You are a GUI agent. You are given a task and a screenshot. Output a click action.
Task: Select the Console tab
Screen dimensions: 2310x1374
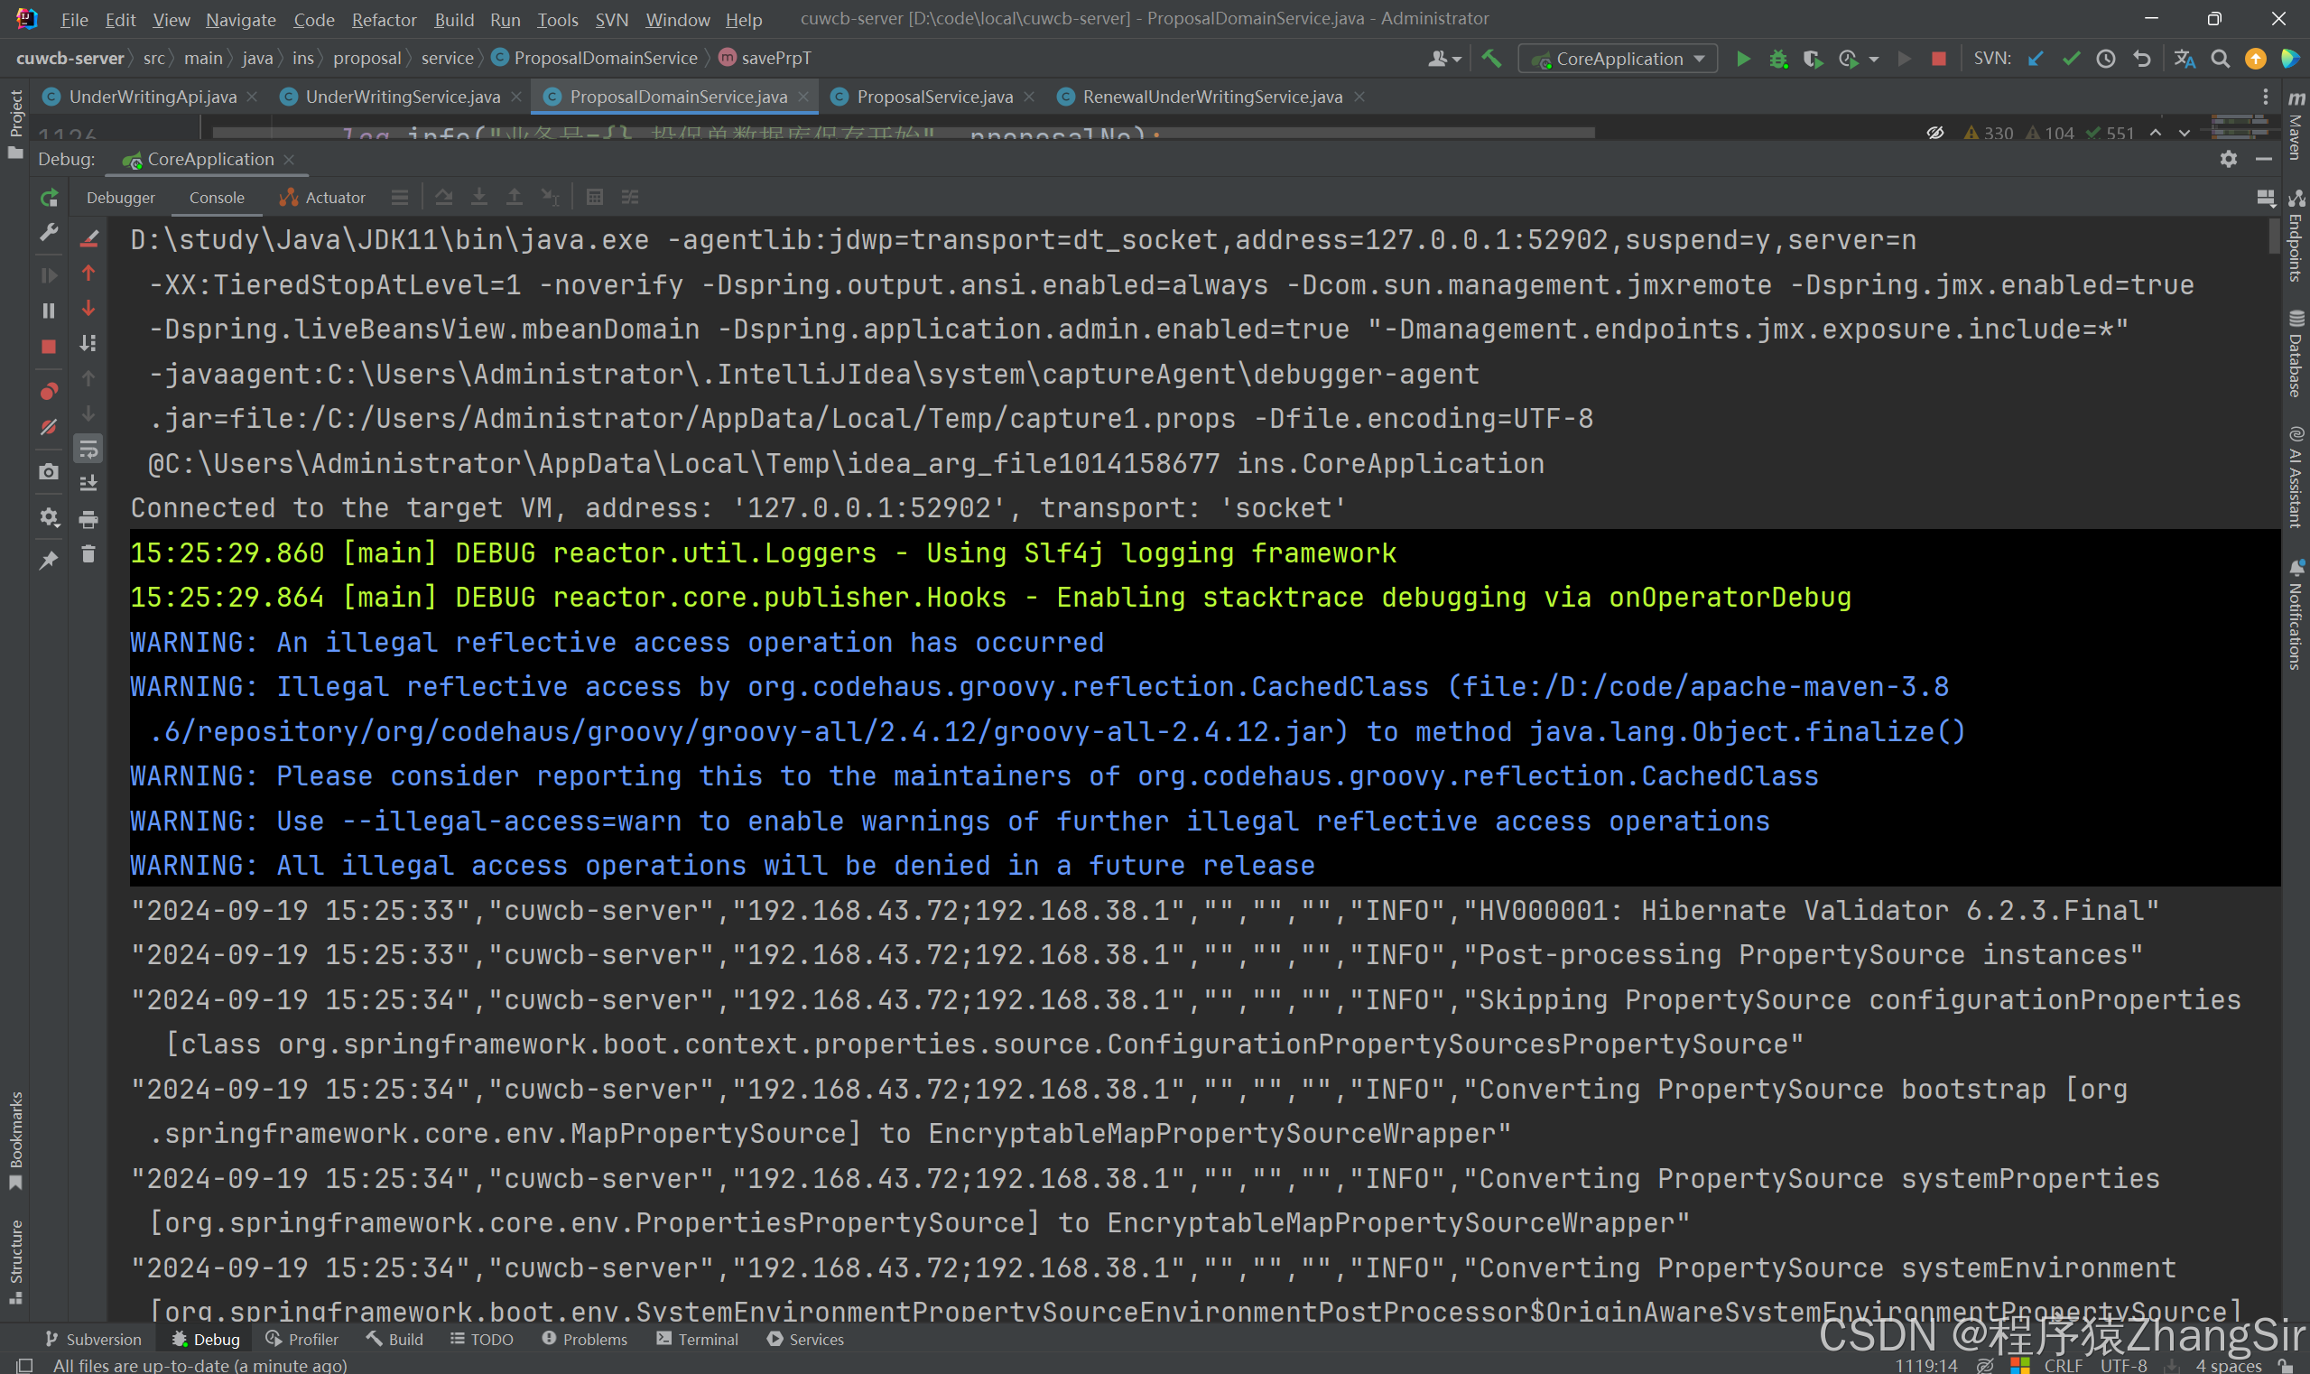pyautogui.click(x=217, y=197)
